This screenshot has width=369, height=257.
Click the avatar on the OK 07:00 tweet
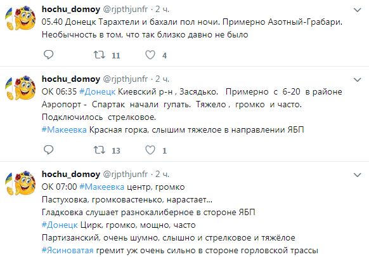pyautogui.click(x=20, y=183)
